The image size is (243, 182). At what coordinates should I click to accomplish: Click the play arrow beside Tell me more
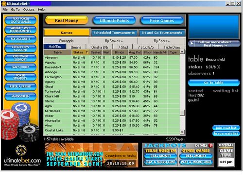192,43
